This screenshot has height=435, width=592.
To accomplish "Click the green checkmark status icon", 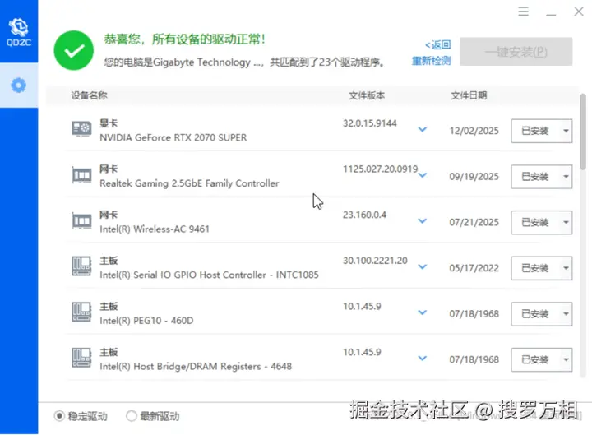I will [74, 50].
